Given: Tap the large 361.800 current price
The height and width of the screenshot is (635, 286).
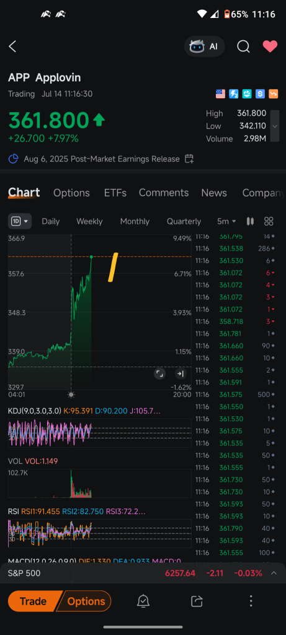Looking at the screenshot, I should pyautogui.click(x=48, y=120).
